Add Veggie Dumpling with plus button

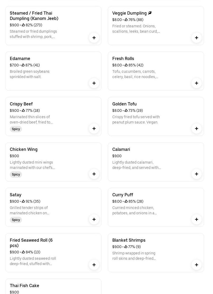coord(197,38)
